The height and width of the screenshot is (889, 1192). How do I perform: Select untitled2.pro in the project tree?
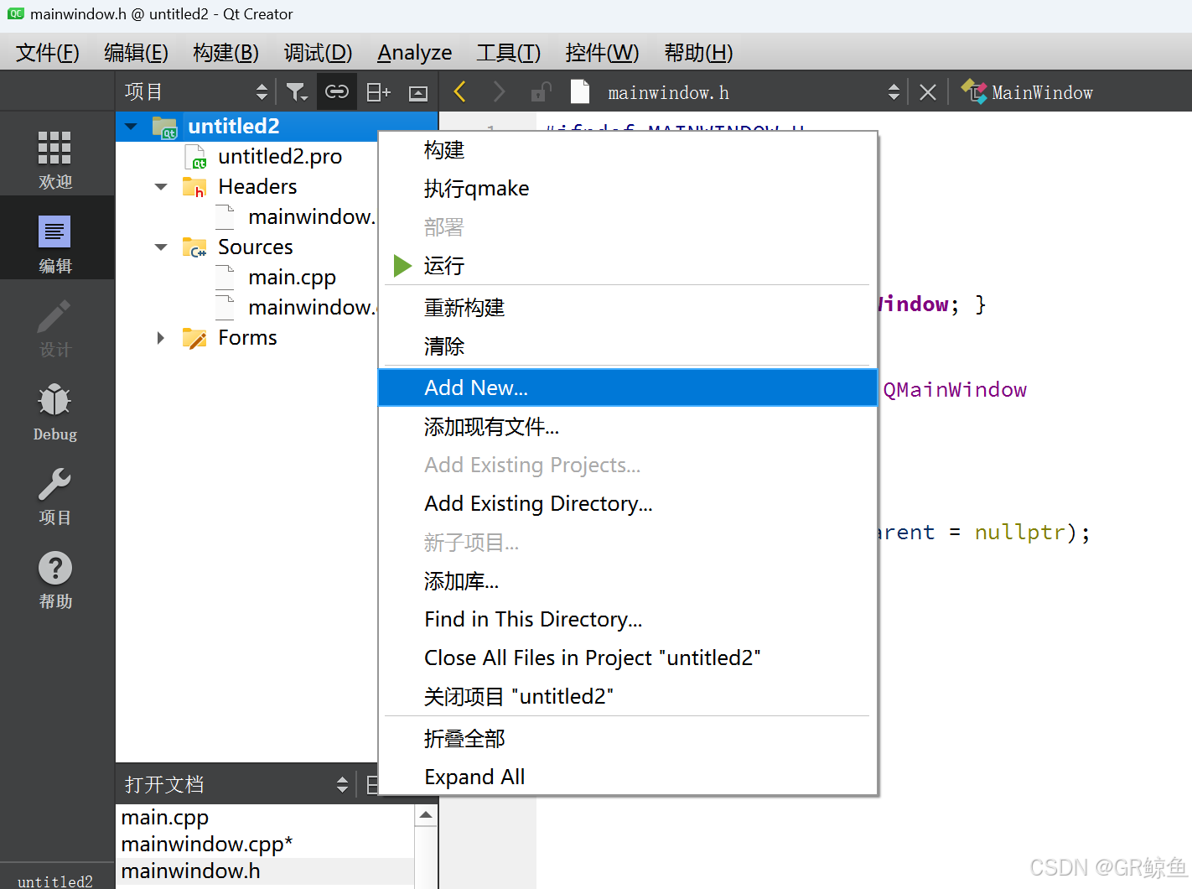[280, 157]
